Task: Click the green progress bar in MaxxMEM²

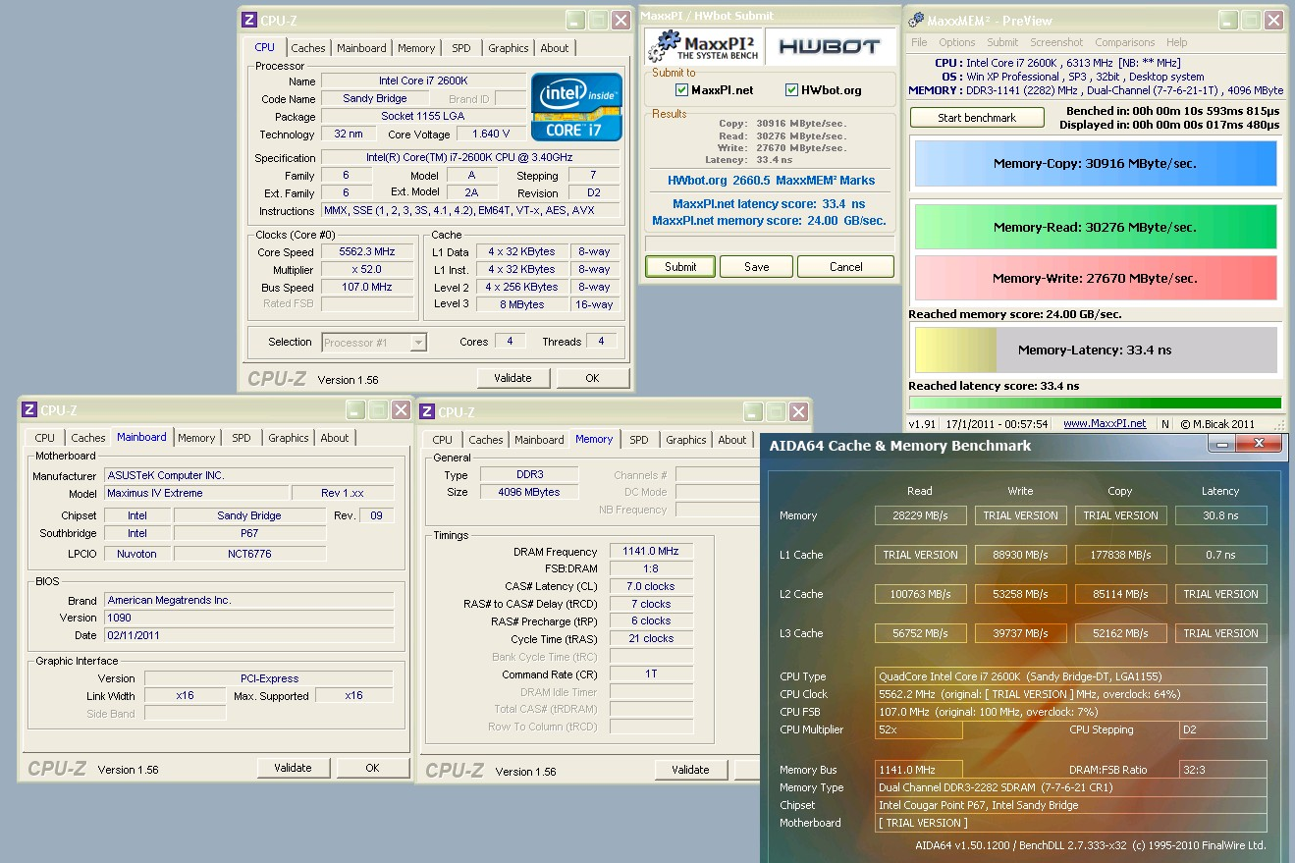Action: [x=1095, y=403]
